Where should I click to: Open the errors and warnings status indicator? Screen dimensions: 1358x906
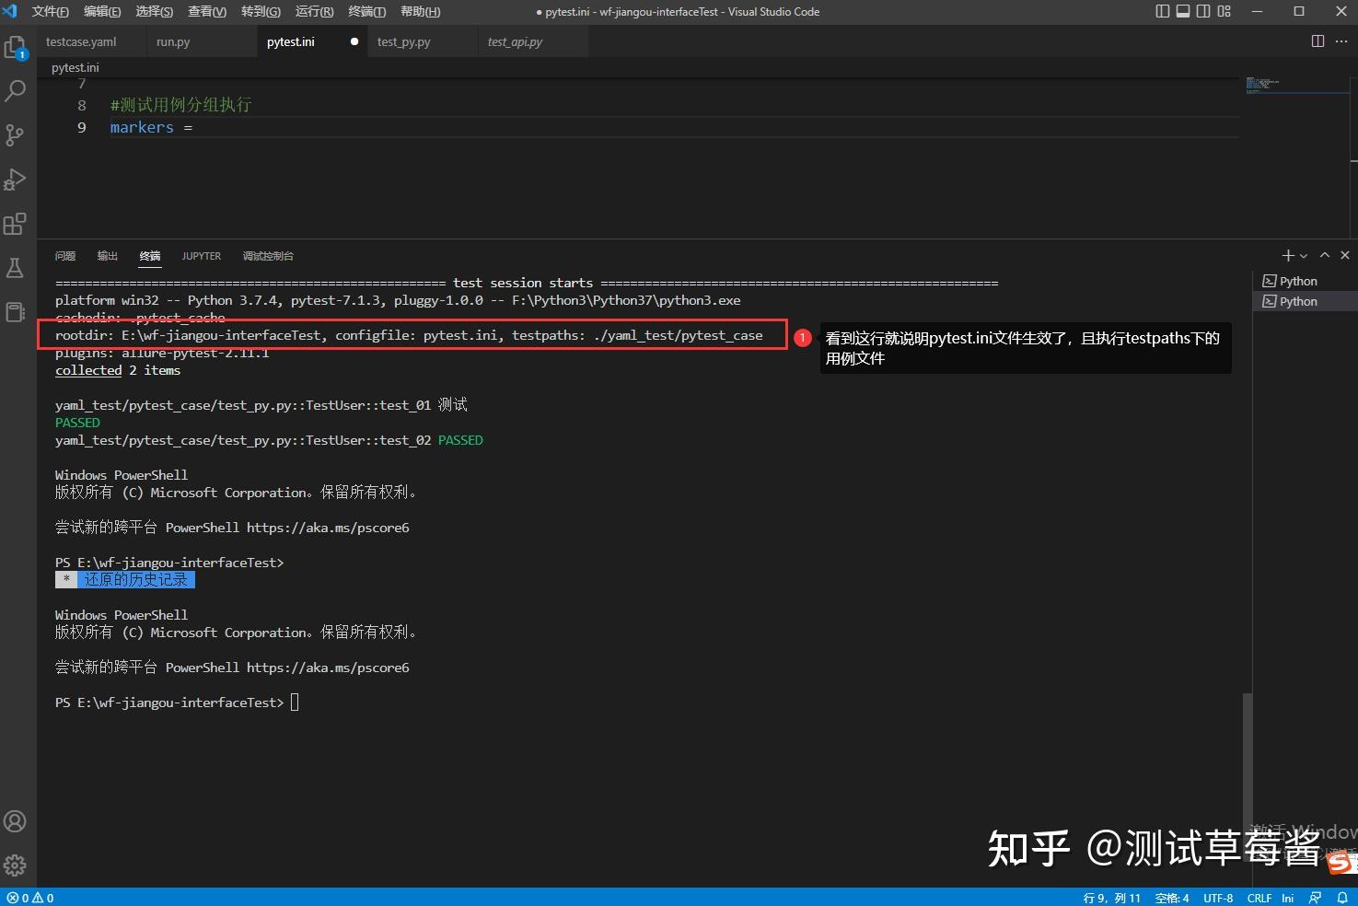pyautogui.click(x=30, y=898)
